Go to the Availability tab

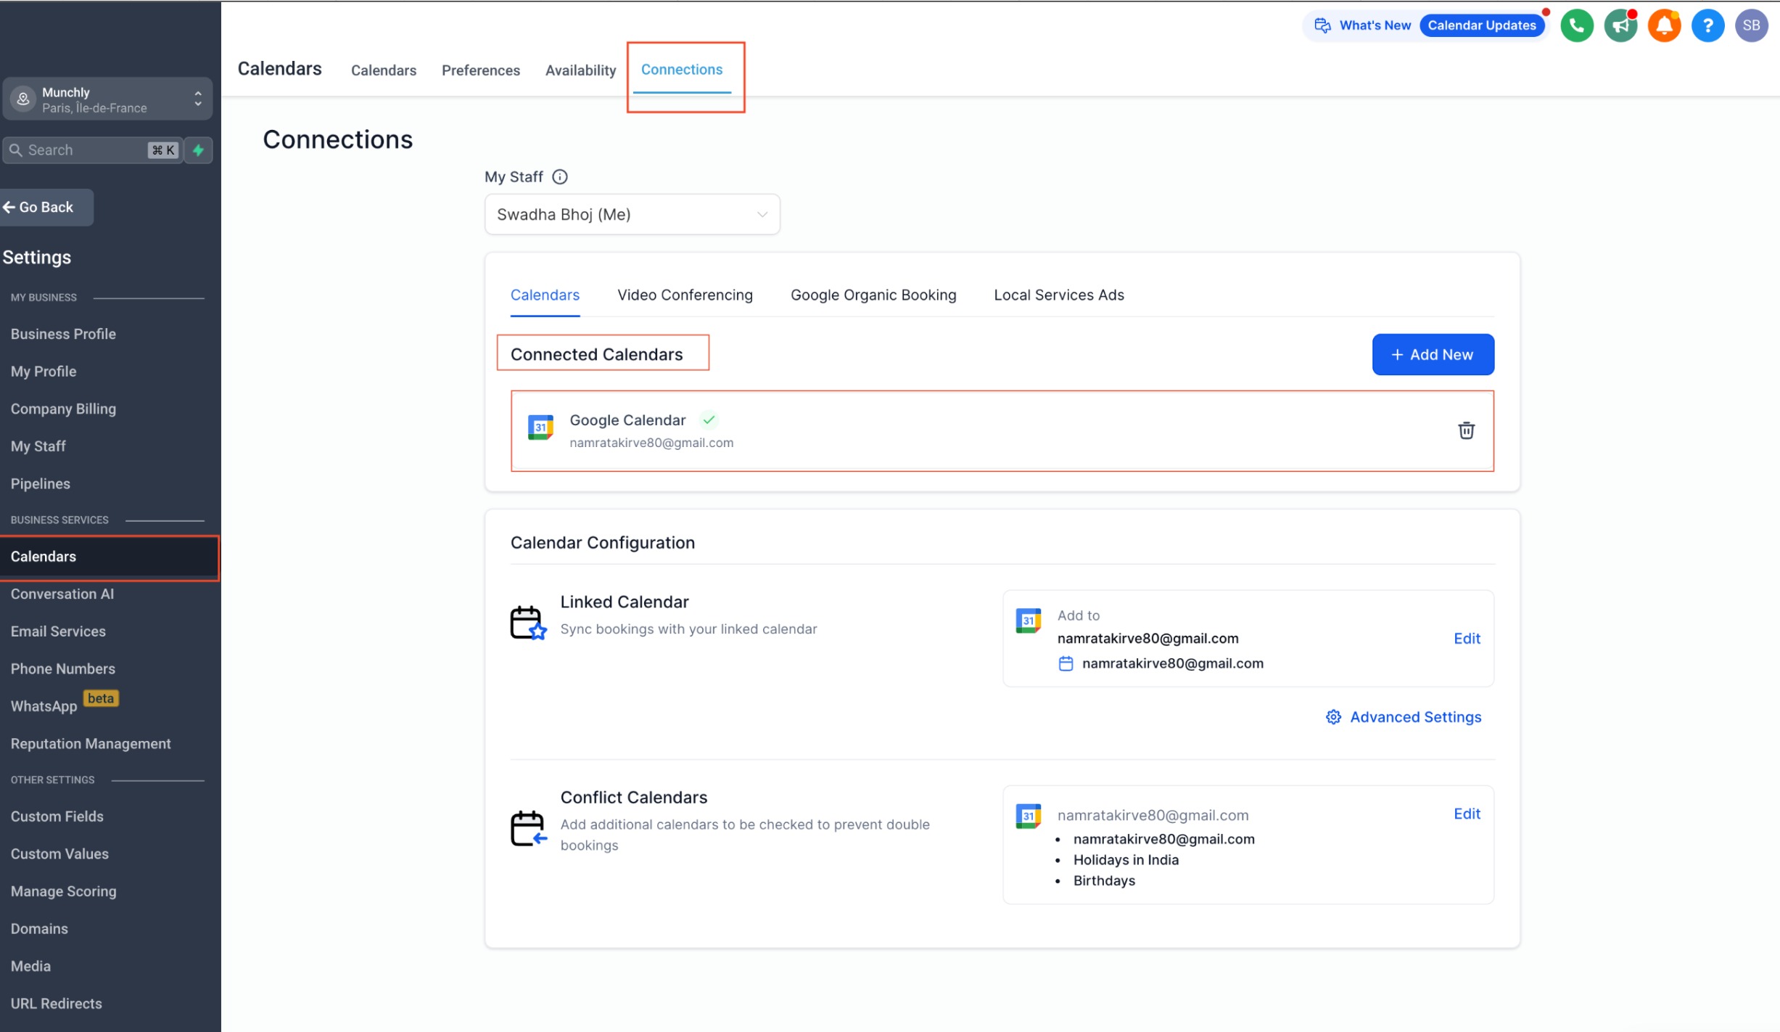click(580, 70)
